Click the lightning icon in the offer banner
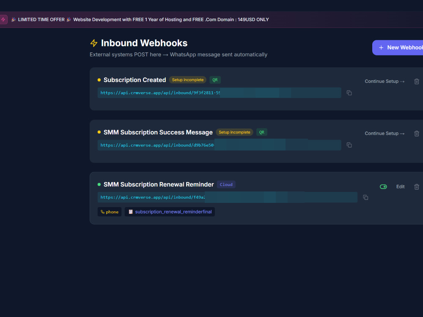423x317 pixels. (3, 19)
